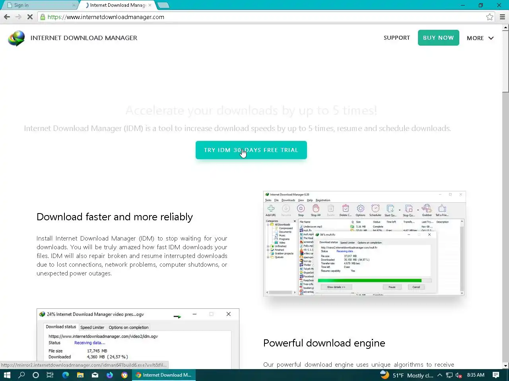This screenshot has width=509, height=381.
Task: Switch to the Sign in tab
Action: 40,5
